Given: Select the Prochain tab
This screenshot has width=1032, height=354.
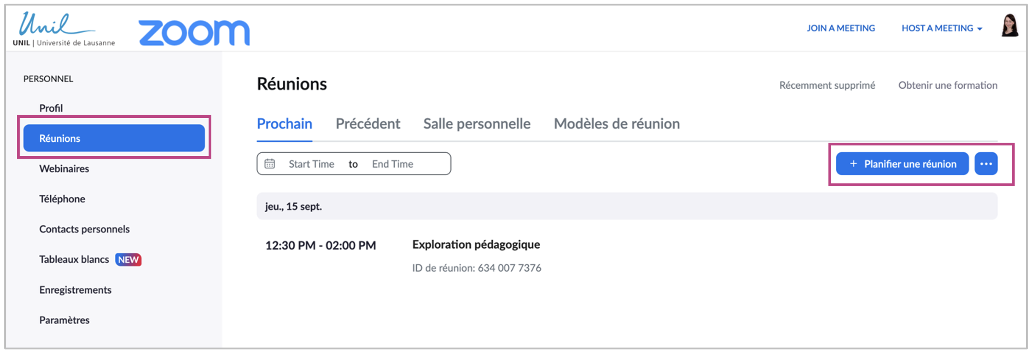Looking at the screenshot, I should click(x=285, y=124).
